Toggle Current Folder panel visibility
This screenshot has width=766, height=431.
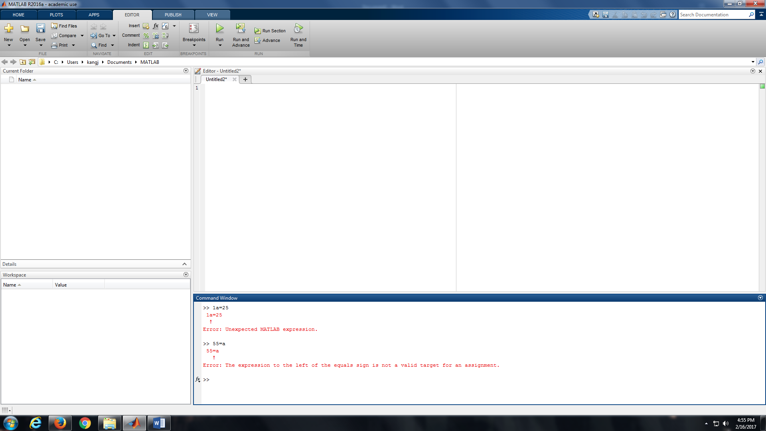[186, 71]
